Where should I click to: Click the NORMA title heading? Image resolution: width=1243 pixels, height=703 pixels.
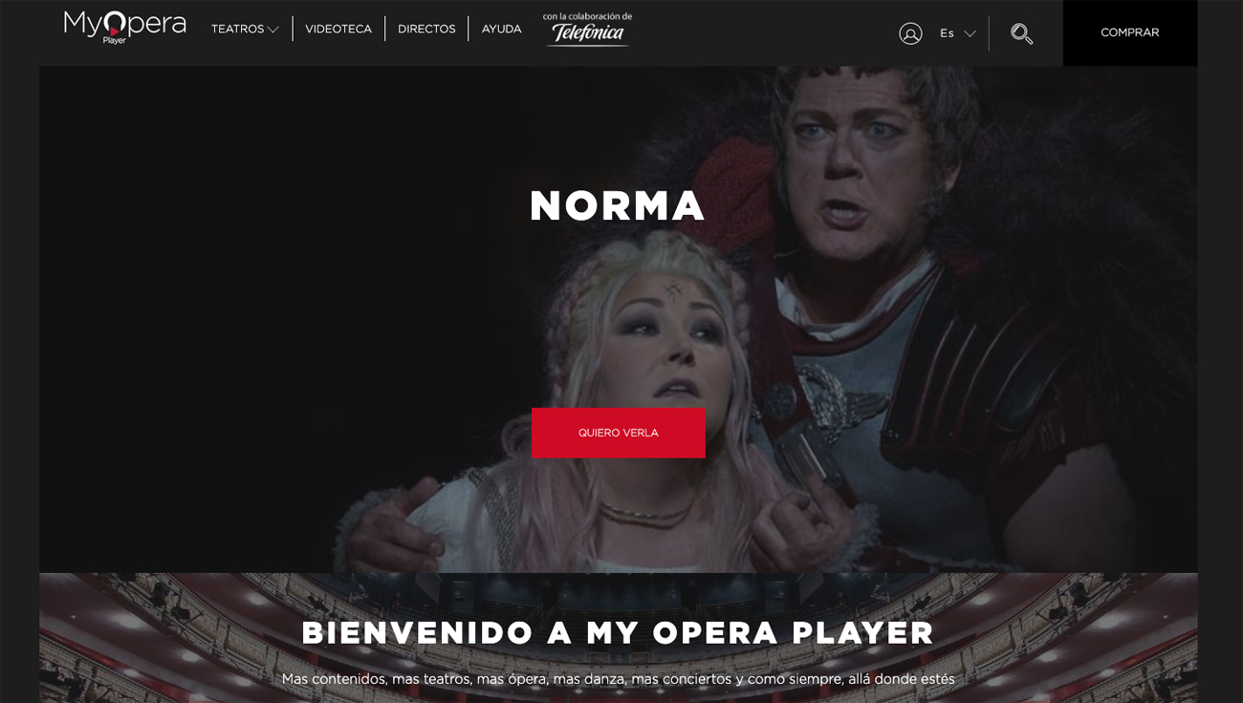(618, 205)
